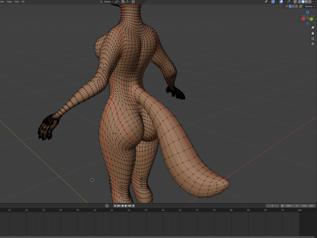
Task: Toggle auto keying record button
Action: coord(107,206)
